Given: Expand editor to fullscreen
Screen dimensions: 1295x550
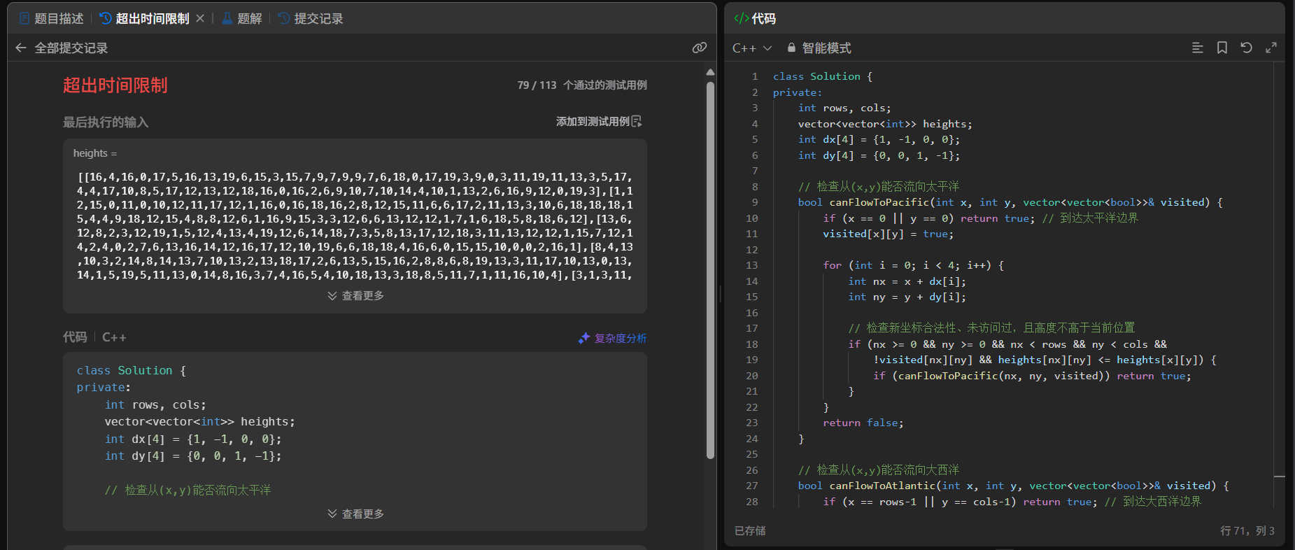Looking at the screenshot, I should 1271,48.
